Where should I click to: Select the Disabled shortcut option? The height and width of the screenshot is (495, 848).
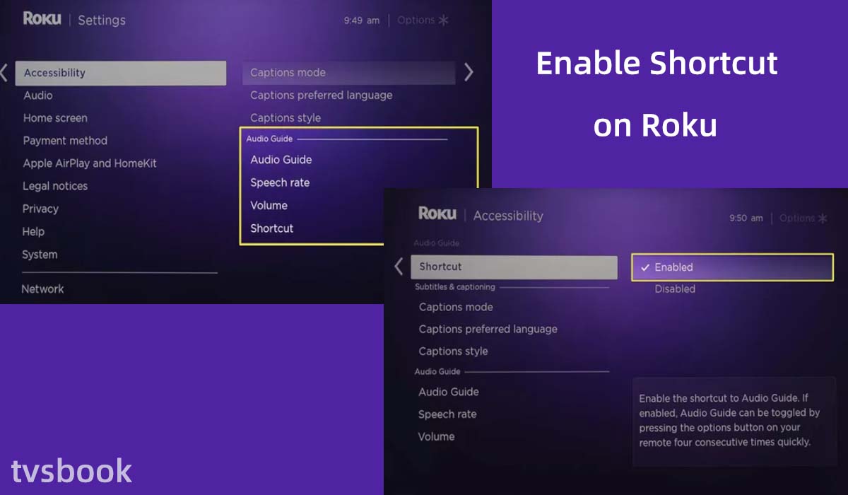[675, 289]
